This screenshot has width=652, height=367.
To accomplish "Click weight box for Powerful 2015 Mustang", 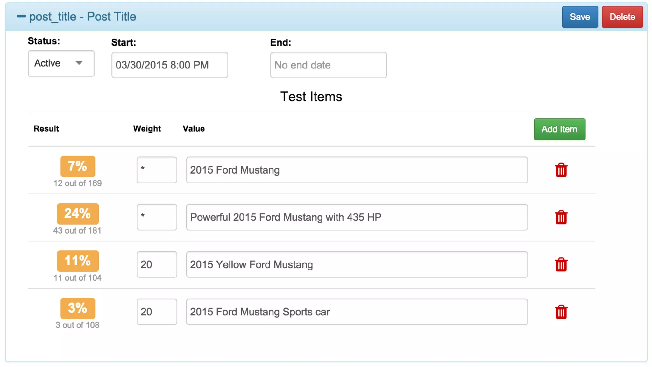I will (x=157, y=217).
